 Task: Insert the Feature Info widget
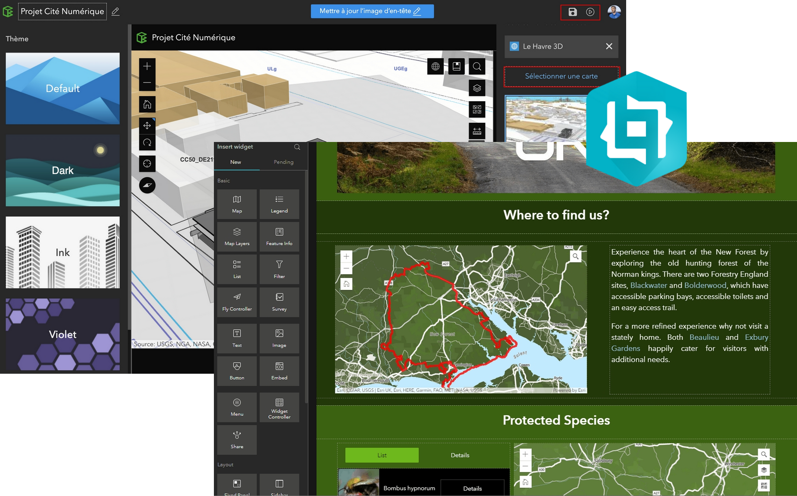pyautogui.click(x=279, y=237)
